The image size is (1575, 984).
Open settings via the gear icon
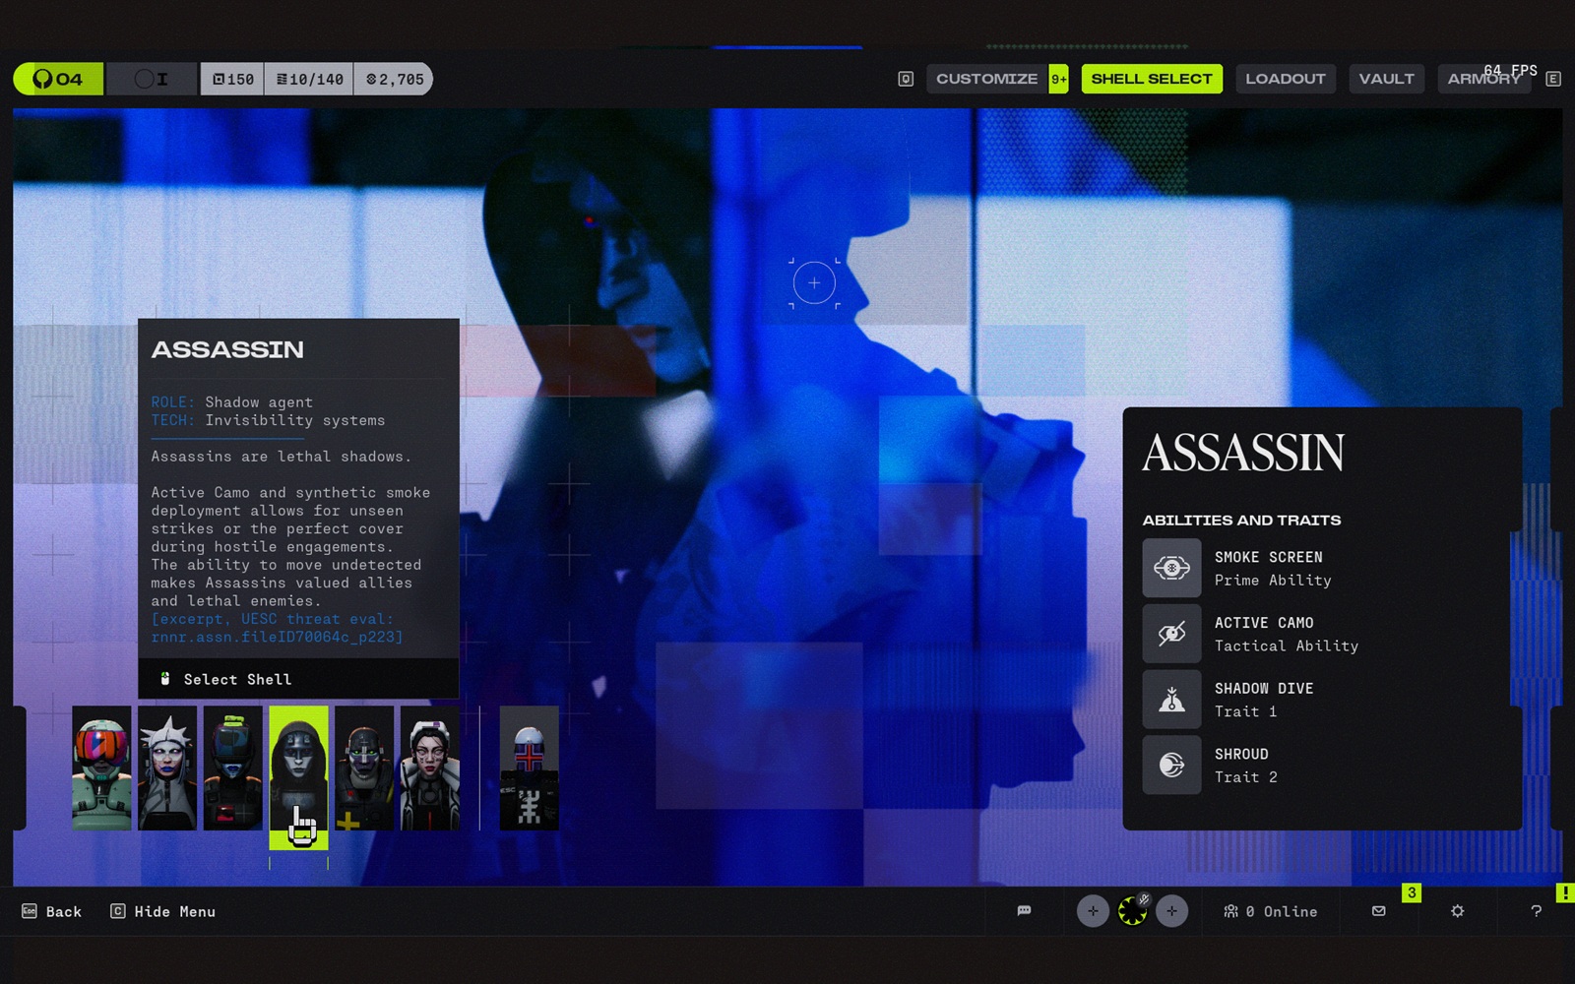[1458, 911]
